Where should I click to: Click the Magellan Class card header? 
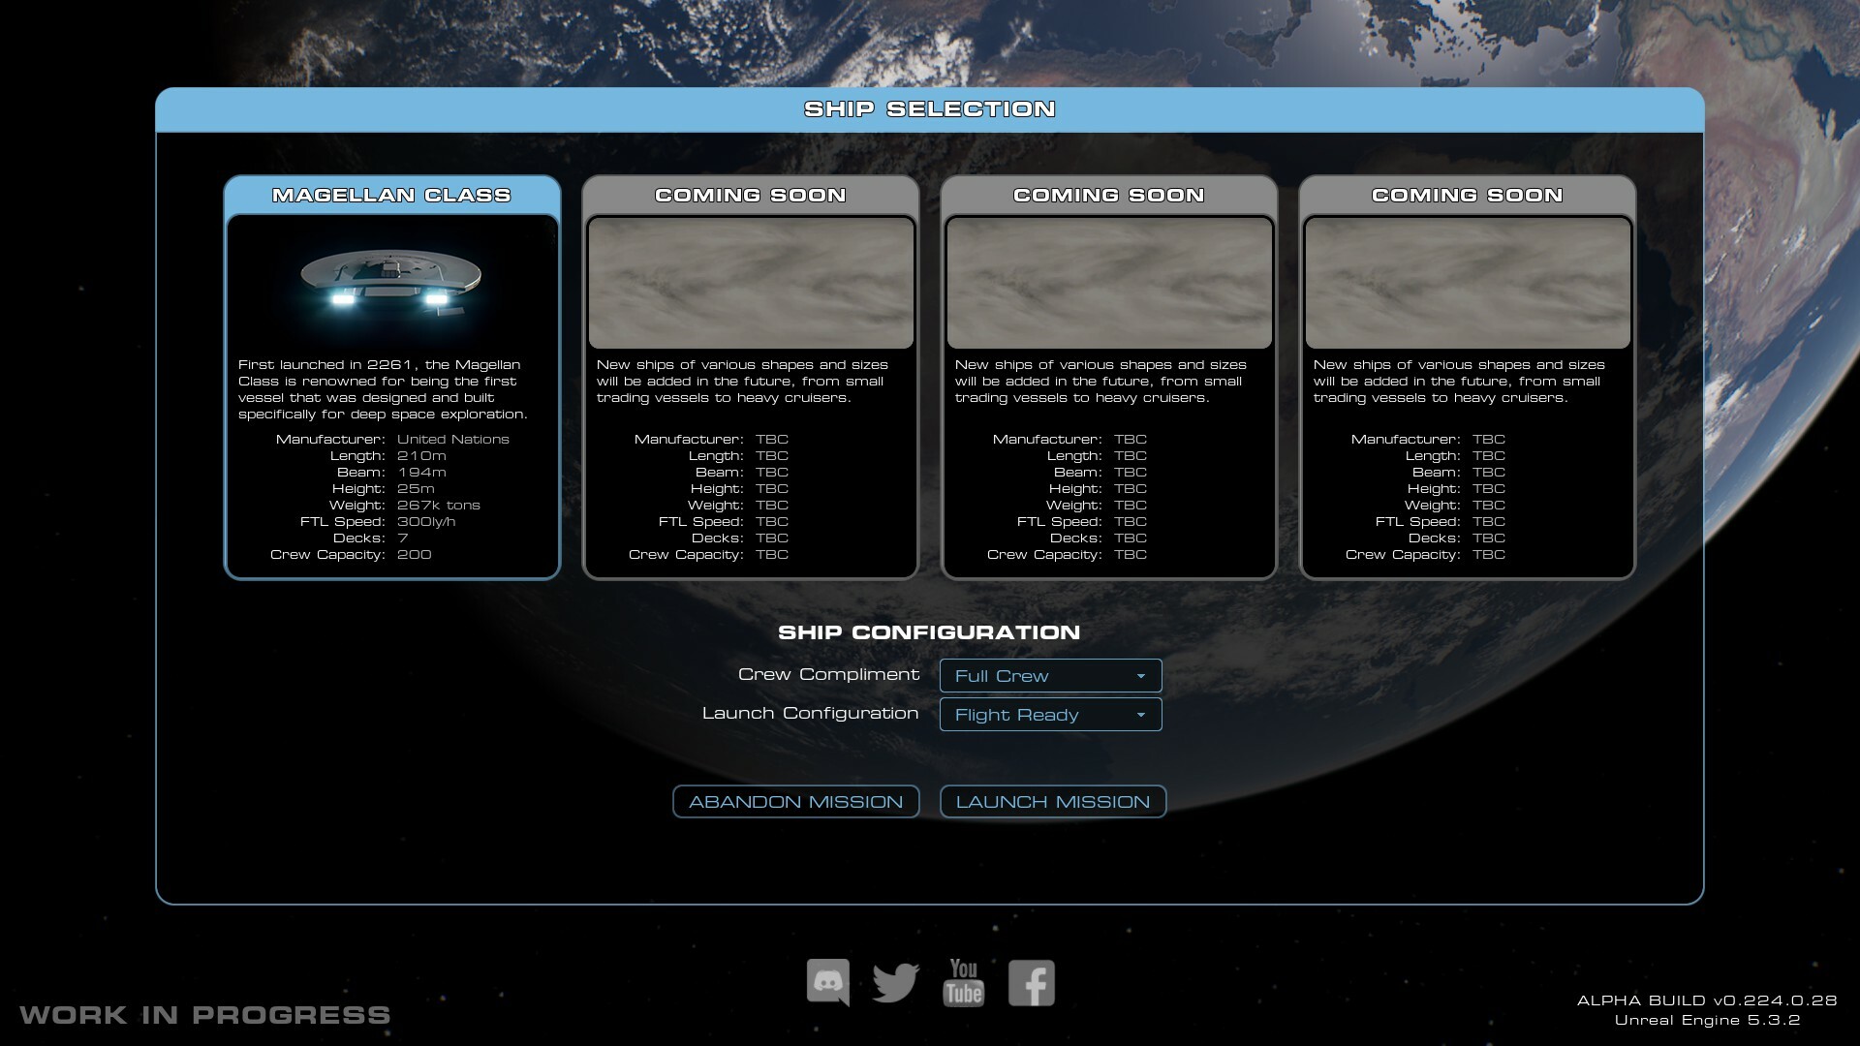click(391, 195)
